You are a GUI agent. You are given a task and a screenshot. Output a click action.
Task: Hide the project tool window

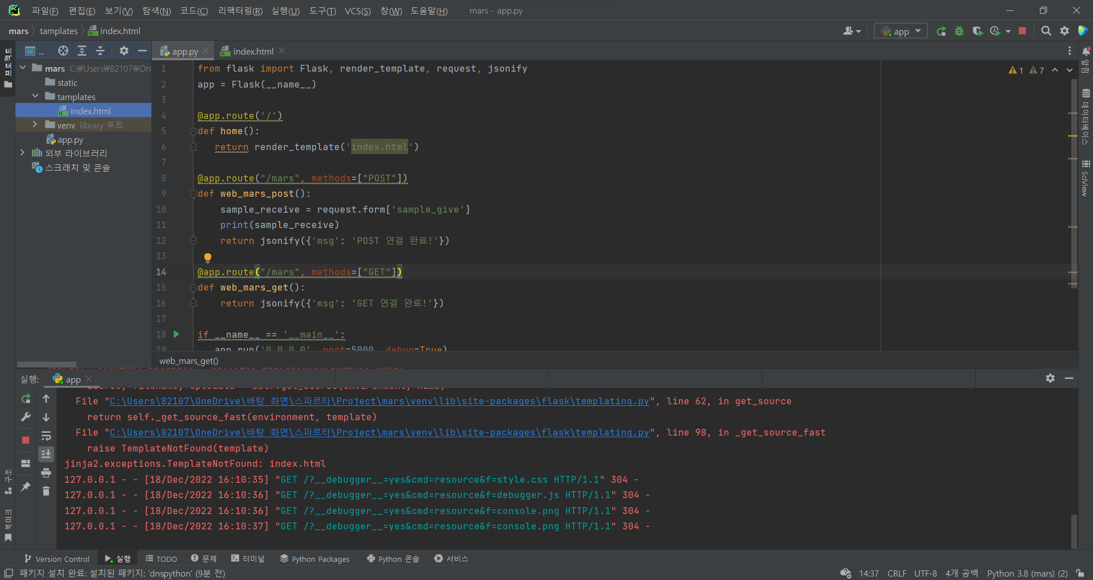142,51
